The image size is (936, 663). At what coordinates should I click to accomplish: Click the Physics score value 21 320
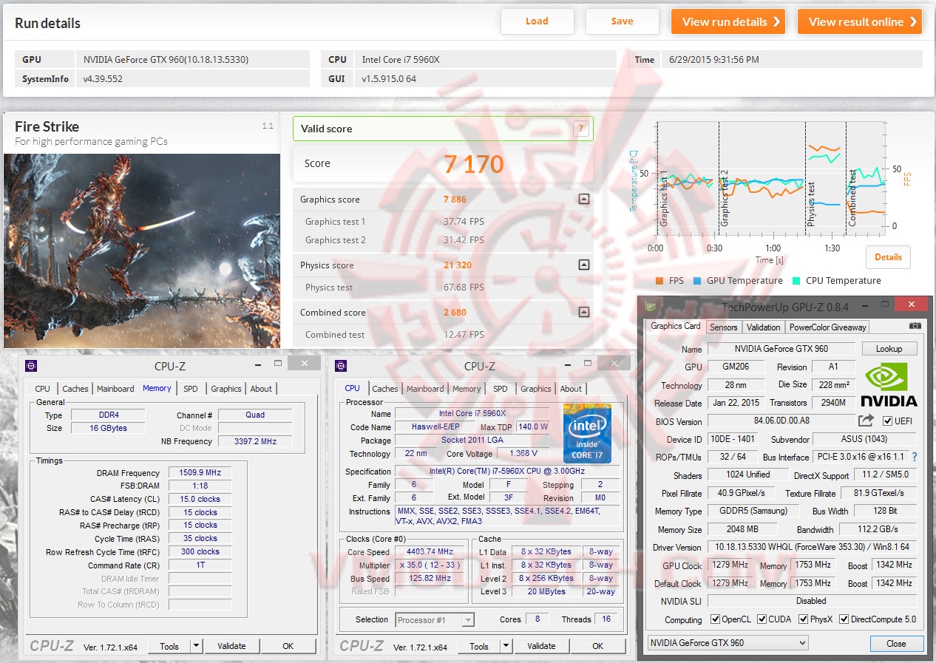(457, 265)
